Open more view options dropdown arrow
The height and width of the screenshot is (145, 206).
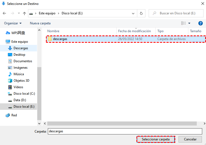pos(189,23)
